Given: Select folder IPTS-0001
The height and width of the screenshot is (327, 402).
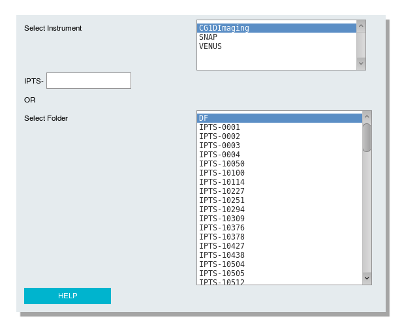Looking at the screenshot, I should tap(219, 127).
